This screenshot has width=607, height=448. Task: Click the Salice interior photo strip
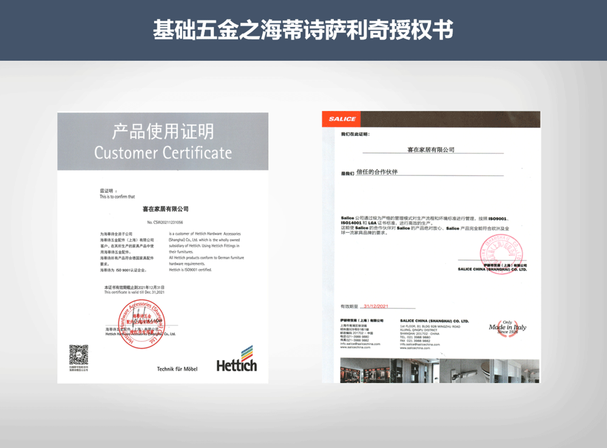[439, 371]
